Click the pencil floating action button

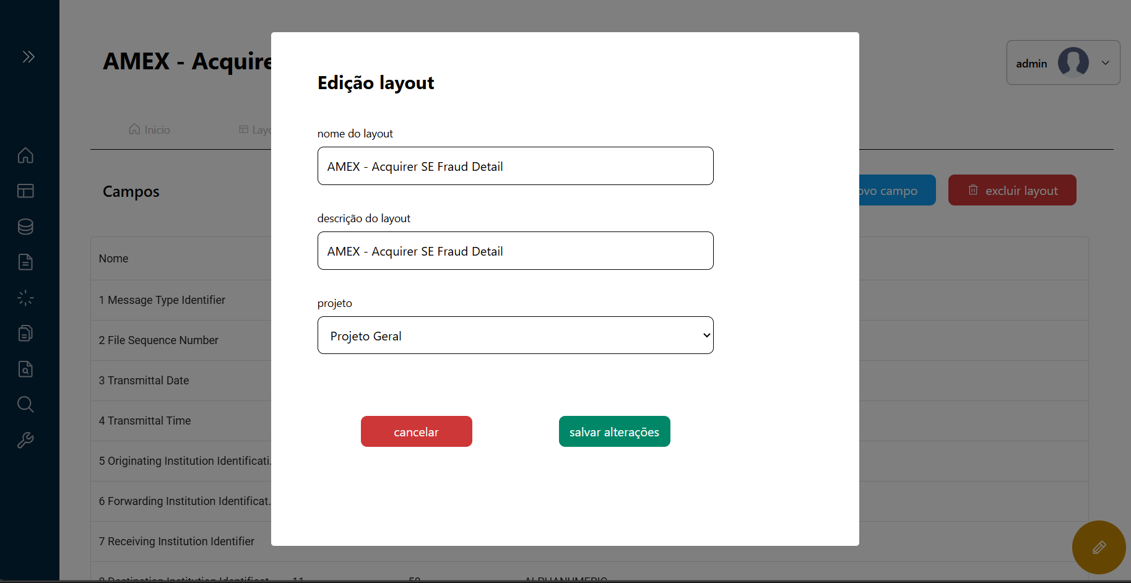point(1099,547)
